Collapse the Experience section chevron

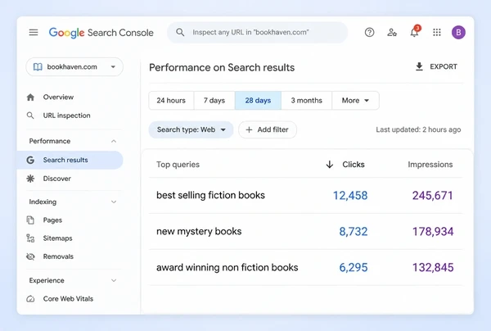(x=114, y=280)
